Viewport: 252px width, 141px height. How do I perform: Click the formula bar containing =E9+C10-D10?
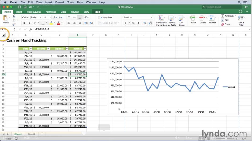pyautogui.click(x=141, y=29)
